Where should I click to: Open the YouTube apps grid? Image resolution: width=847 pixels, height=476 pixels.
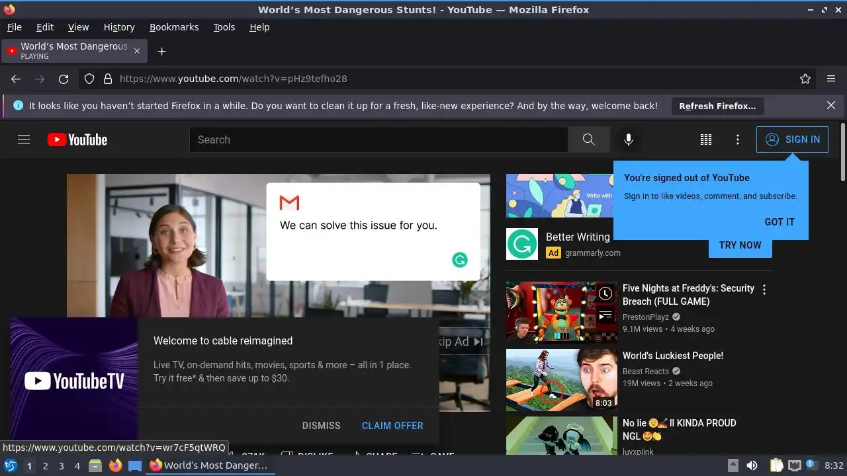click(706, 139)
